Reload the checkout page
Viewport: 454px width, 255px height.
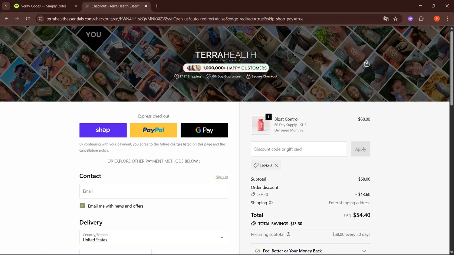point(28,19)
